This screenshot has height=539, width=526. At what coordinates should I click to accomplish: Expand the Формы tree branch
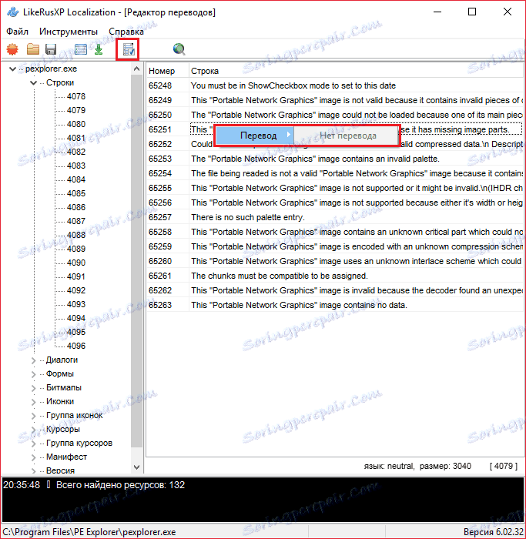[x=33, y=374]
